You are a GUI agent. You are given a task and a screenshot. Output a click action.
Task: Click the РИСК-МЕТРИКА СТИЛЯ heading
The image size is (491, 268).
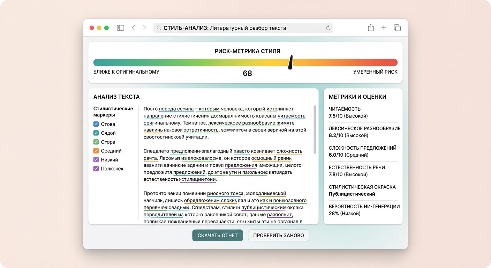247,51
